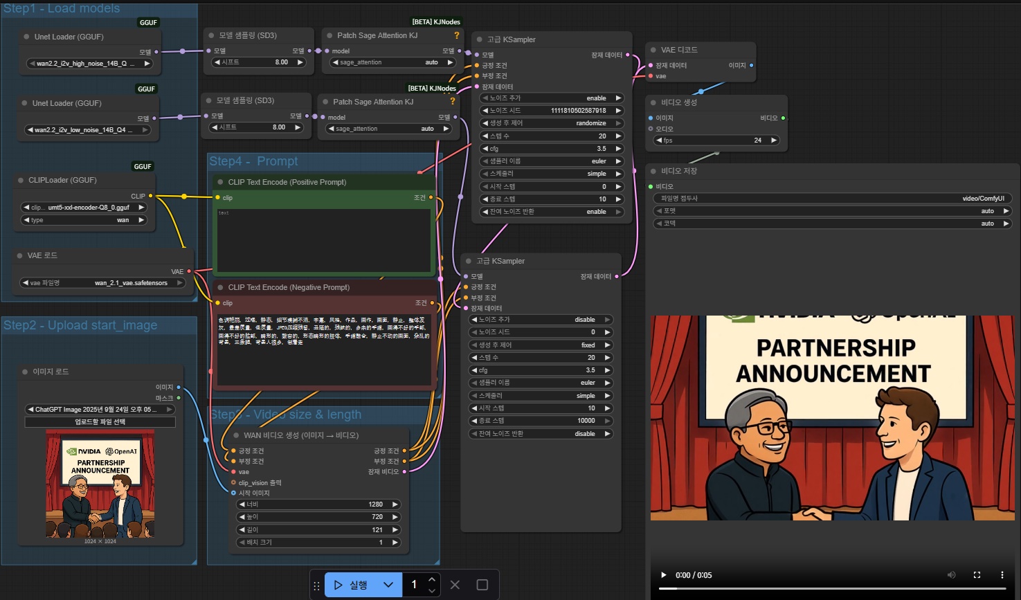Screen dimensions: 1021x600
Task: Collapse the VAE 디코드 node via its title dot
Action: pyautogui.click(x=653, y=50)
